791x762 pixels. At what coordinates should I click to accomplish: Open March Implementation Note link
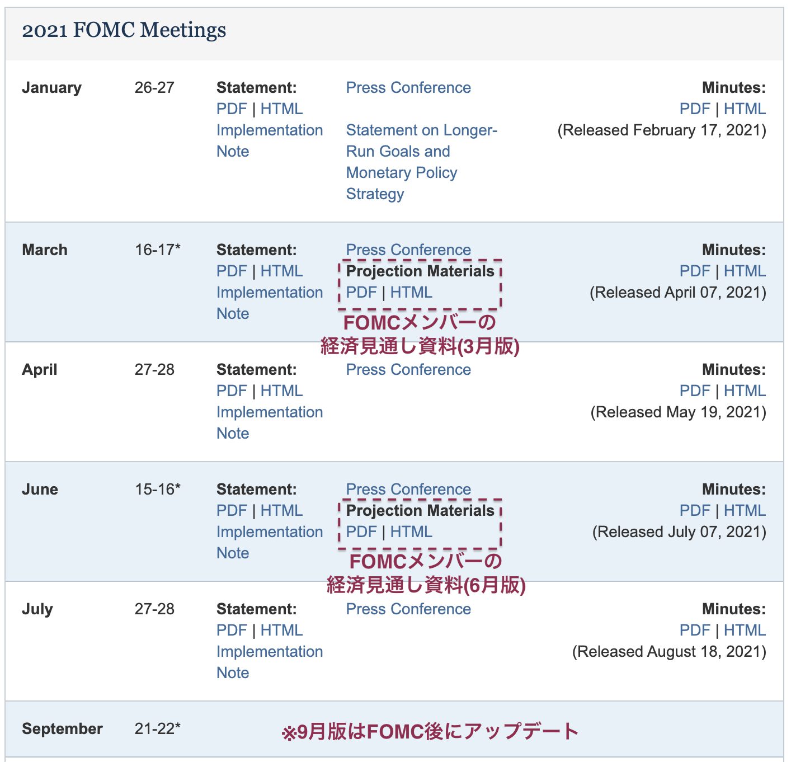point(270,303)
